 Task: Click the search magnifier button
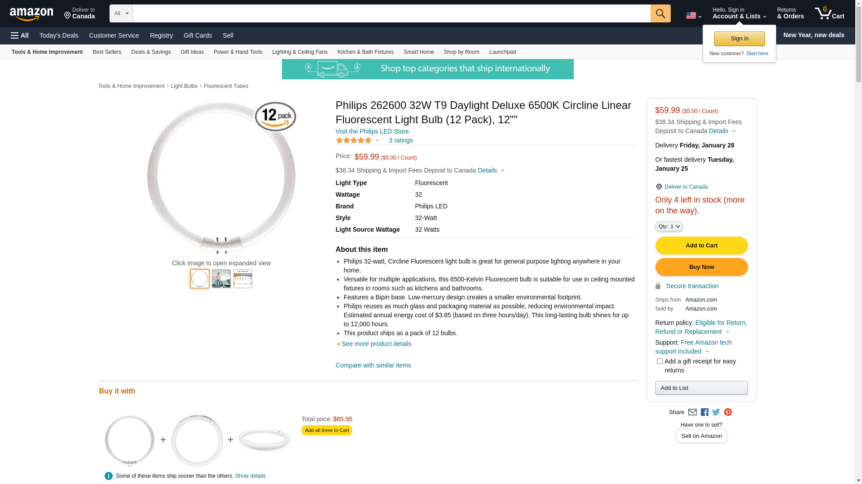click(x=660, y=13)
